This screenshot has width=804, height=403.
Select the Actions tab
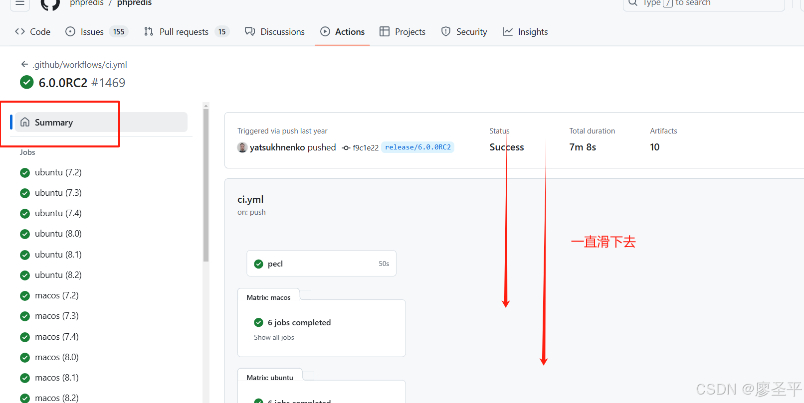tap(343, 31)
